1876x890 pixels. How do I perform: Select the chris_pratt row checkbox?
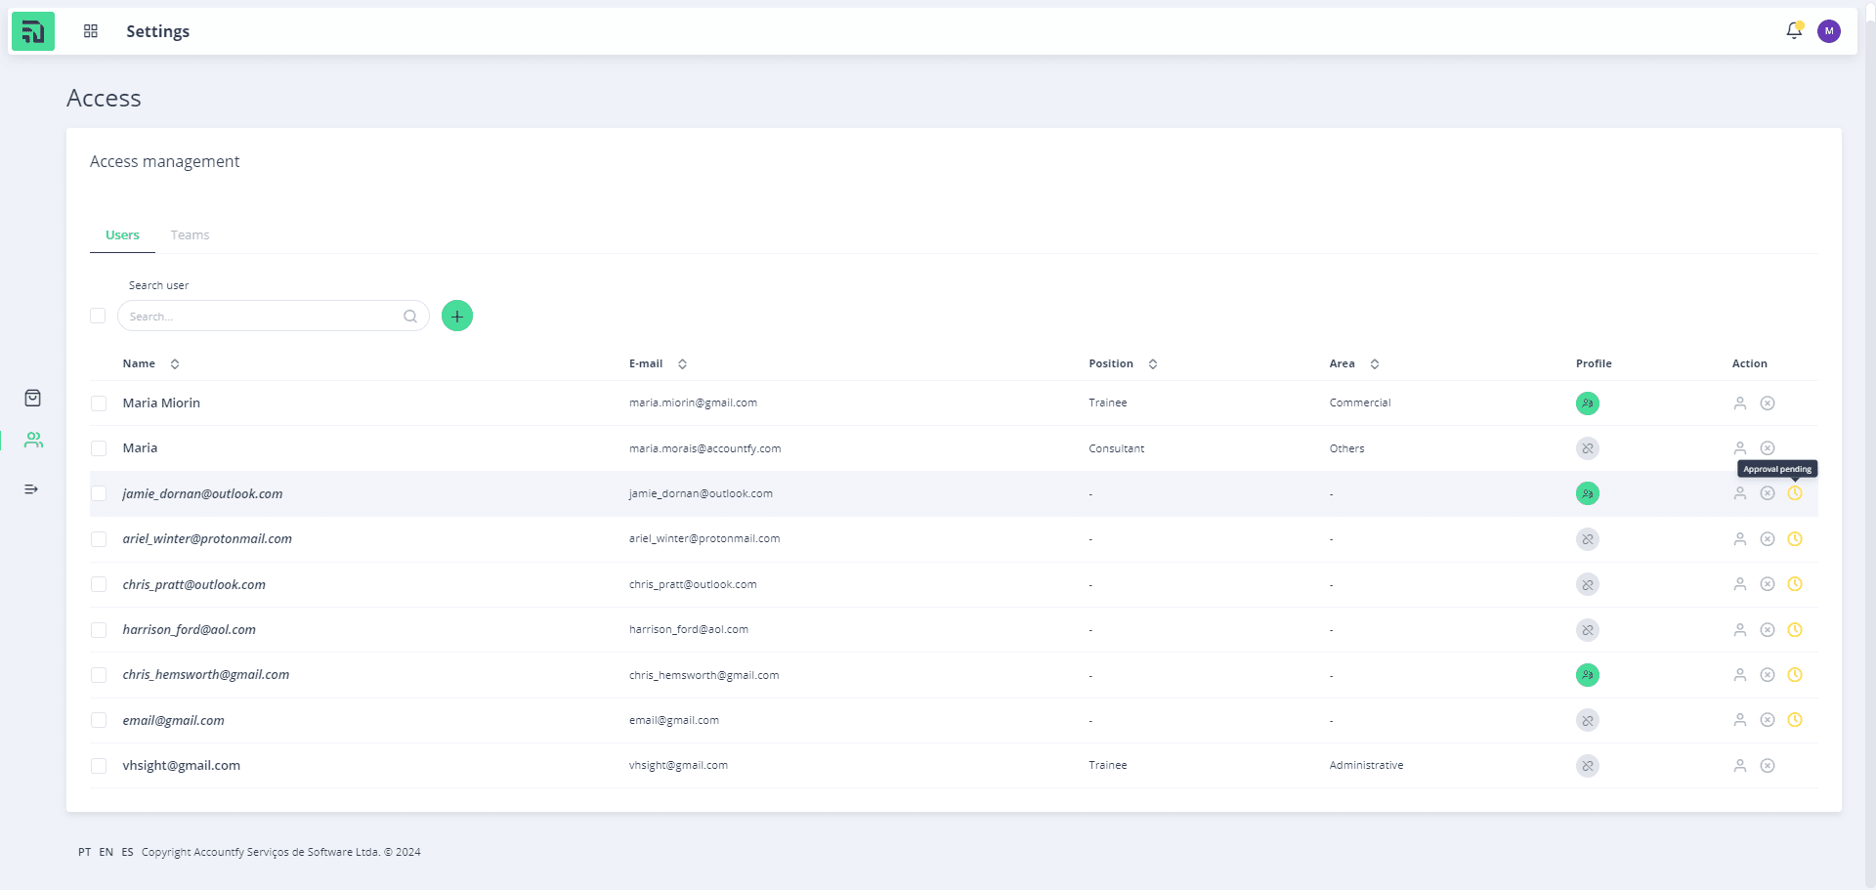(x=99, y=584)
